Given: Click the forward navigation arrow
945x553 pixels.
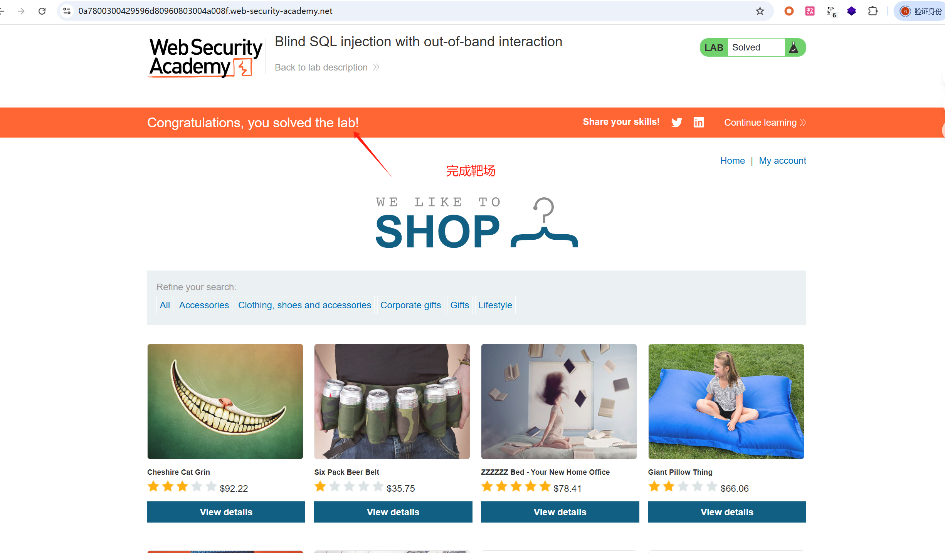Looking at the screenshot, I should (x=21, y=11).
